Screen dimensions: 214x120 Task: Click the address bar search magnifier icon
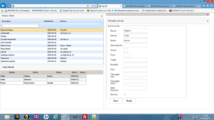click(88, 6)
